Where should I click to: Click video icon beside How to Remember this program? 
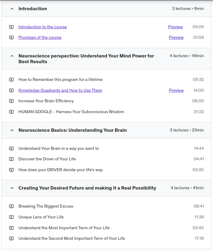11,80
